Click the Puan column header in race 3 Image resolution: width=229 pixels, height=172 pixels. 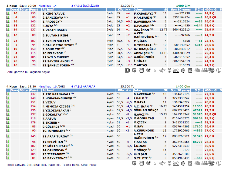(34, 9)
